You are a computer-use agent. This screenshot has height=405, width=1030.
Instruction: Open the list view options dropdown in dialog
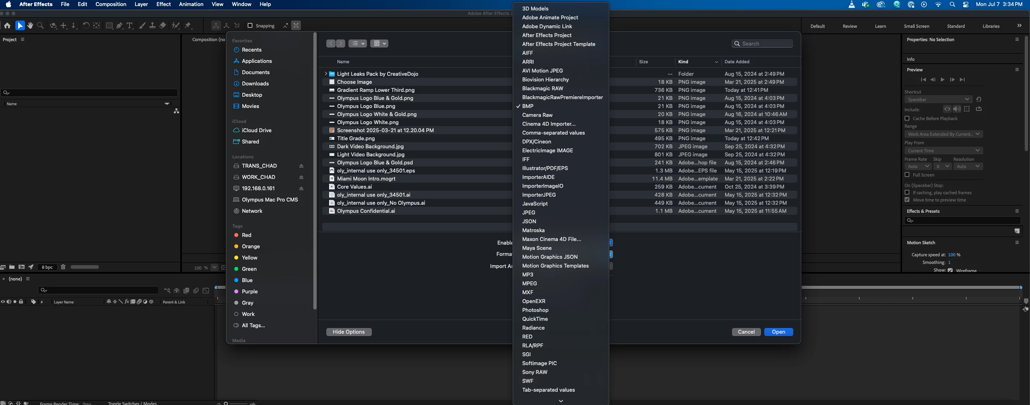click(x=357, y=44)
